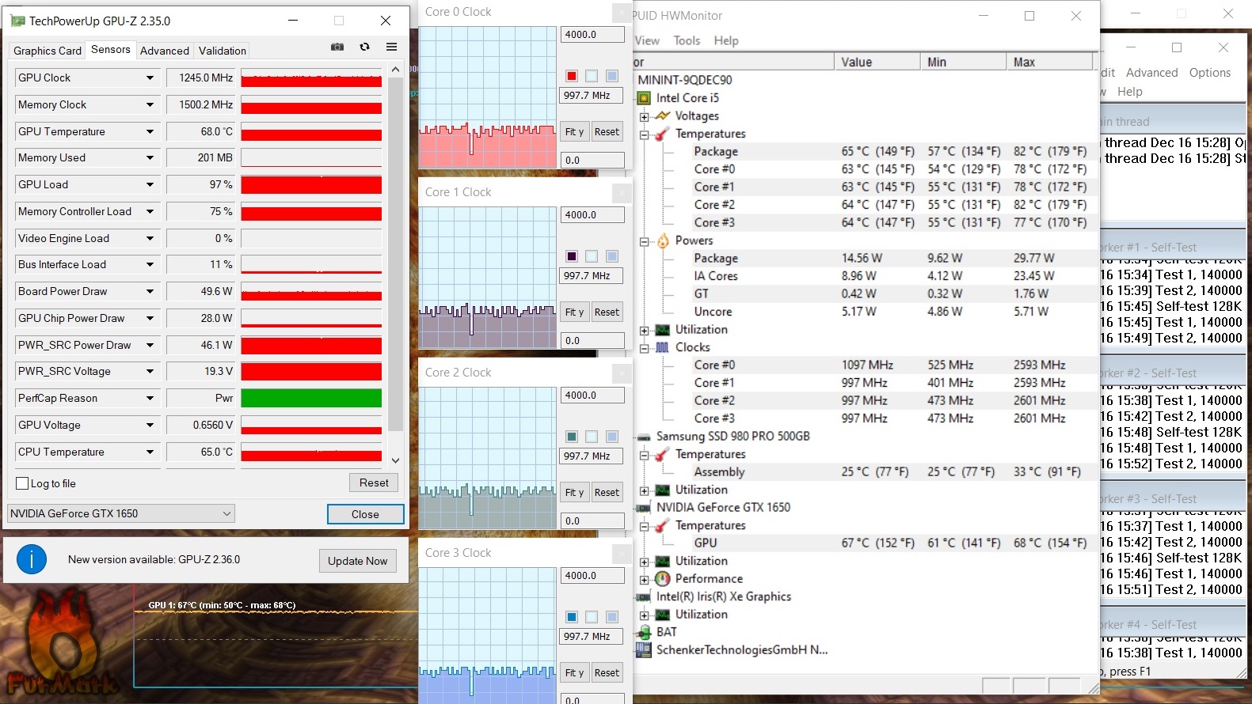Open the GPU Clock sensor dropdown

tap(150, 78)
